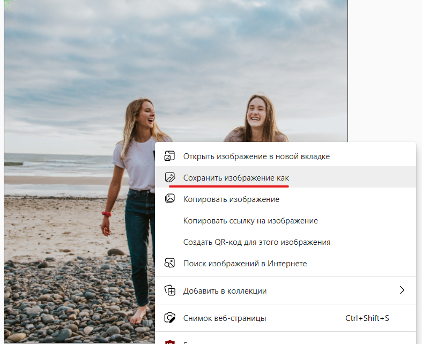Expand the collections submenu arrow
Viewport: 422px width, 344px height.
[402, 290]
